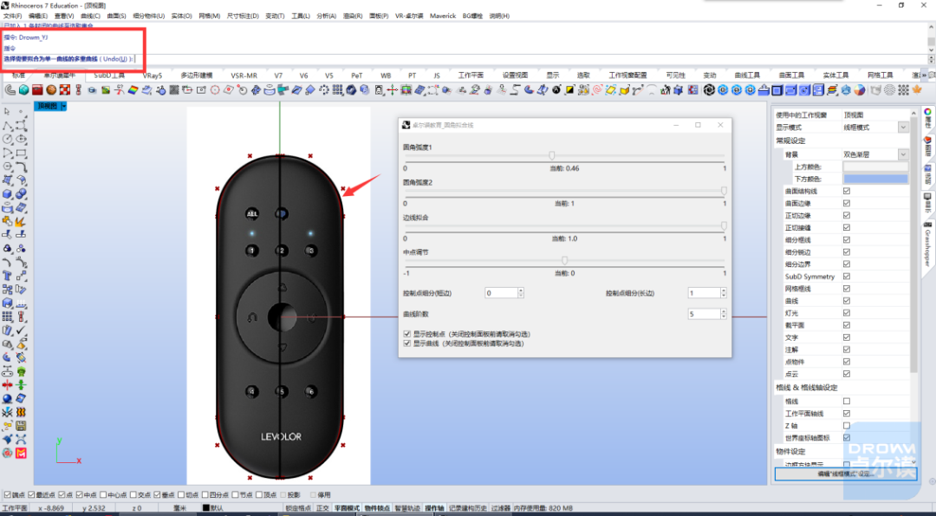
Task: Click the blue sphere icon in left sidebar
Action: point(7,399)
